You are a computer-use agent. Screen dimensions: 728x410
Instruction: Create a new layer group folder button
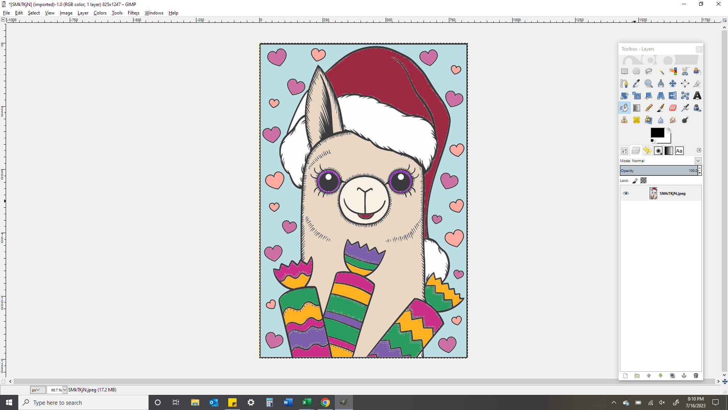[637, 376]
